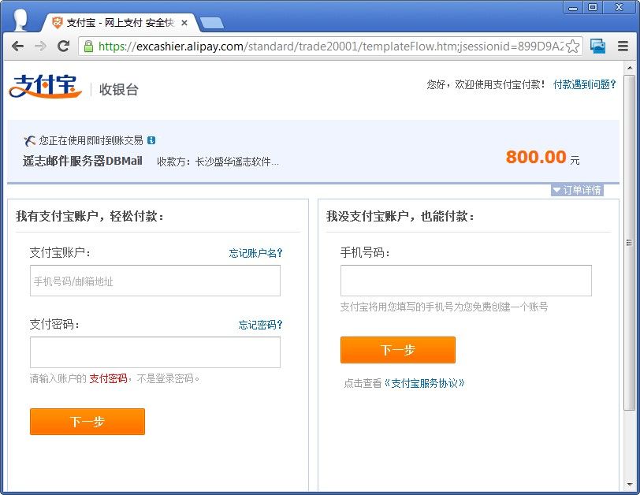640x495 pixels.
Task: Open 支付宝服务协议 link
Action: 425,383
